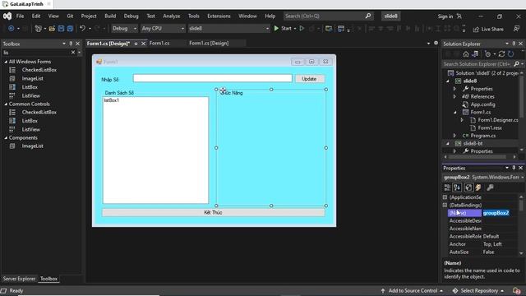Image resolution: width=526 pixels, height=296 pixels.
Task: Click the Save All toolbar icon
Action: [x=70, y=29]
